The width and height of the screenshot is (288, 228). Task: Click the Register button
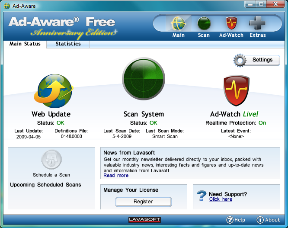click(x=144, y=202)
